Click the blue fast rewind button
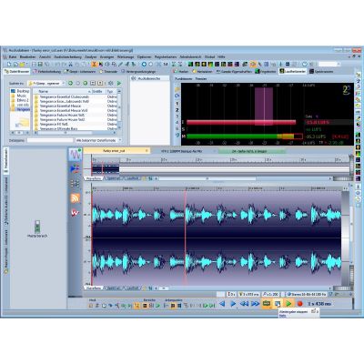The image size is (364, 364). tap(244, 303)
